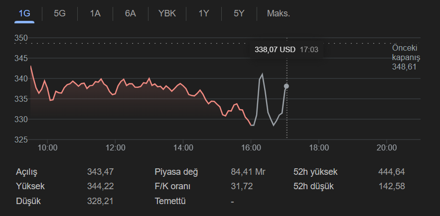Select the YBK tab

[167, 13]
